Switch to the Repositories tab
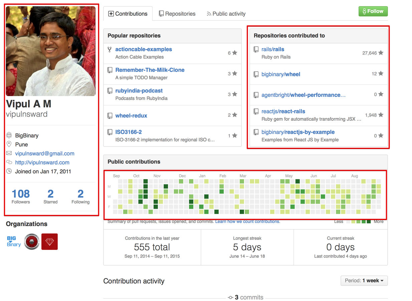Image resolution: width=412 pixels, height=301 pixels. (x=177, y=14)
